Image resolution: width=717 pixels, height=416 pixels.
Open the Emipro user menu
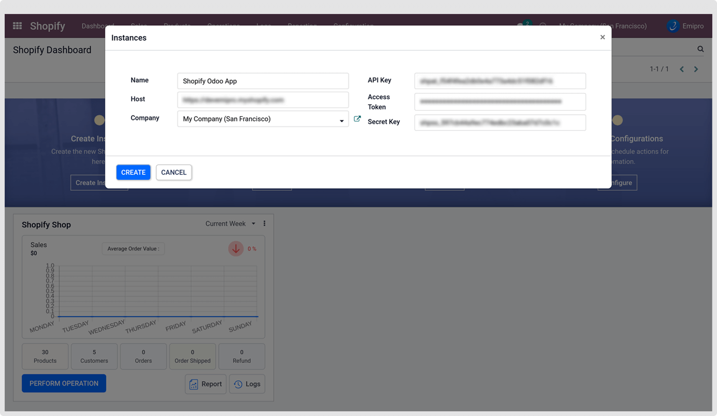point(685,26)
